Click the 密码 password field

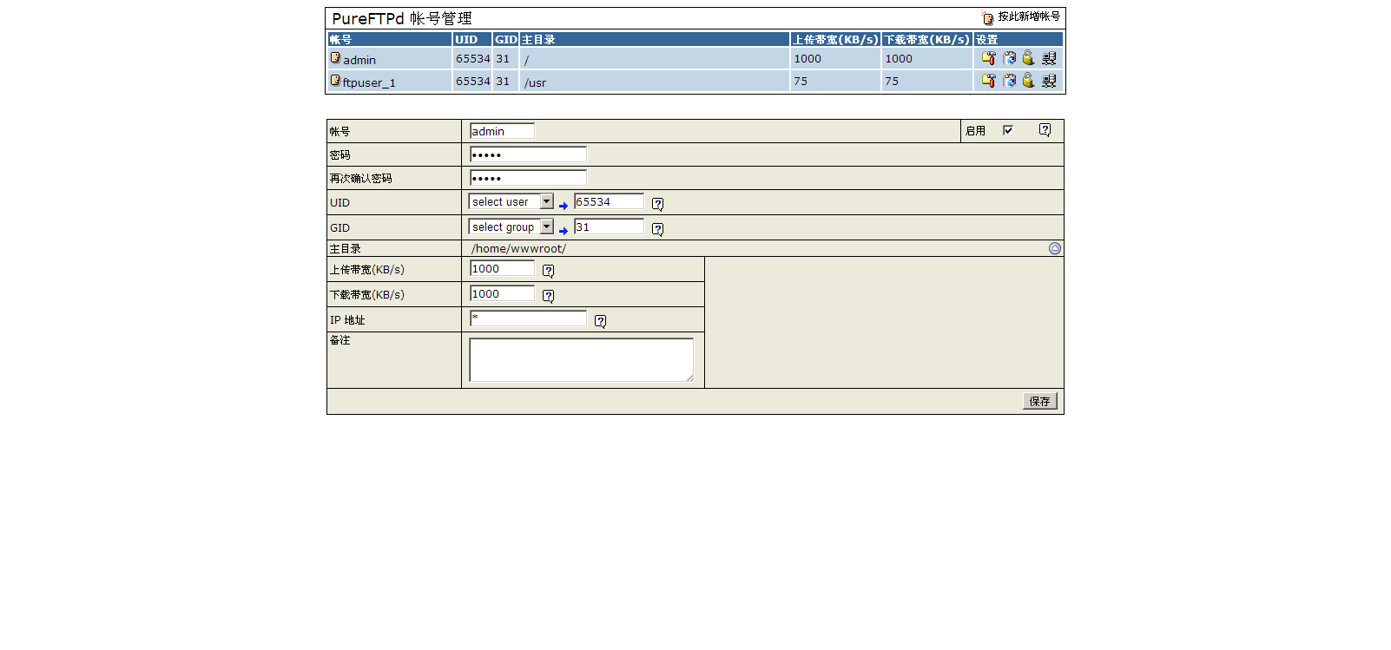point(528,154)
